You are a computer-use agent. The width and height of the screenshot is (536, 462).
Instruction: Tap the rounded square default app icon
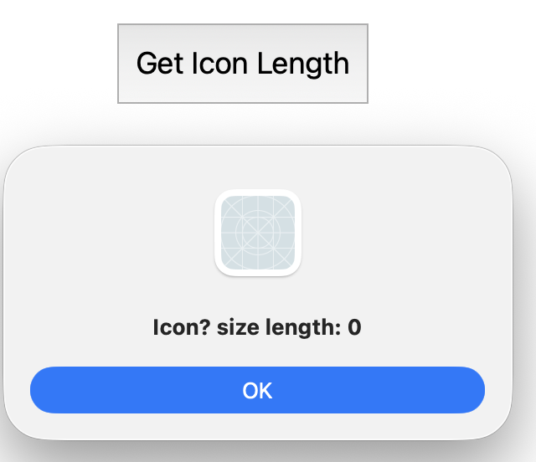[x=258, y=233]
